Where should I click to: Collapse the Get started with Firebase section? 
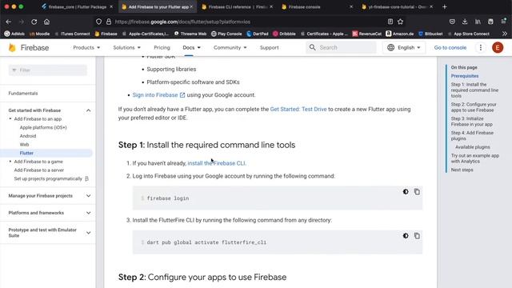pyautogui.click(x=89, y=110)
